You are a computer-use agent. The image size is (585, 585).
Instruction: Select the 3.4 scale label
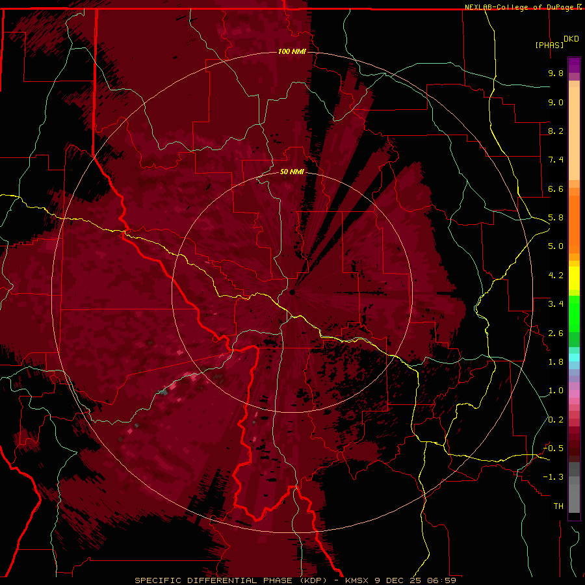[x=556, y=304]
